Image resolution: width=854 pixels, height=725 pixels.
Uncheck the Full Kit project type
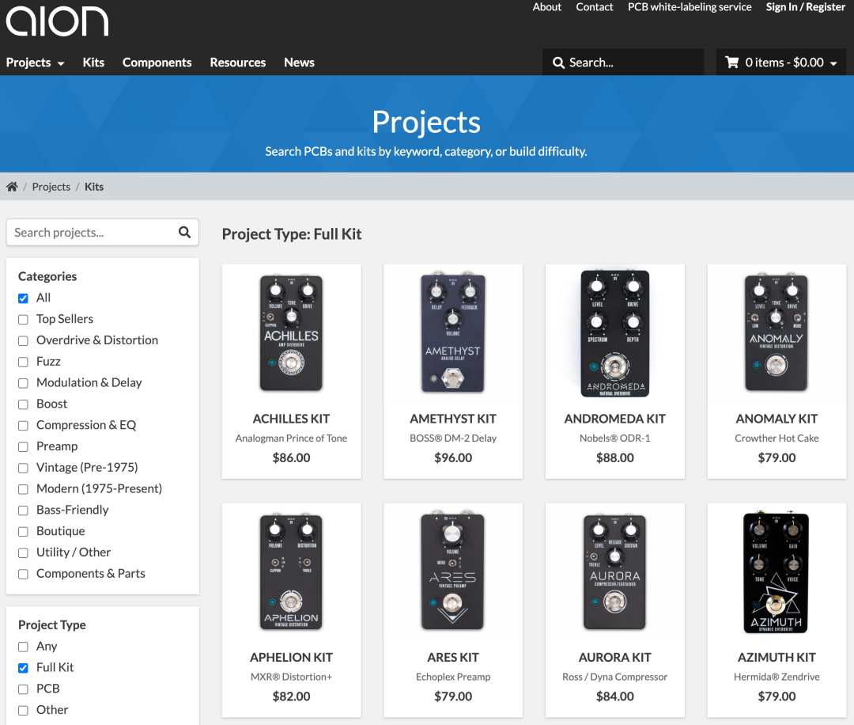23,668
